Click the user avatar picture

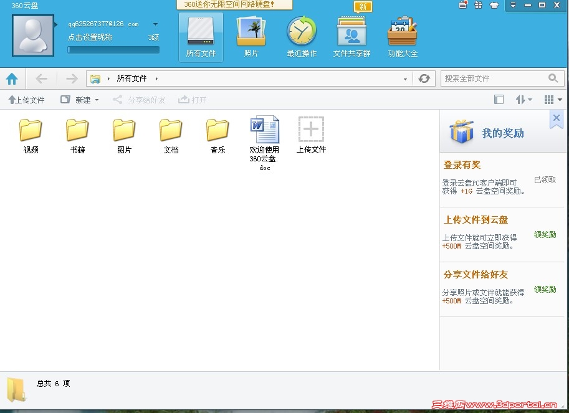[33, 36]
